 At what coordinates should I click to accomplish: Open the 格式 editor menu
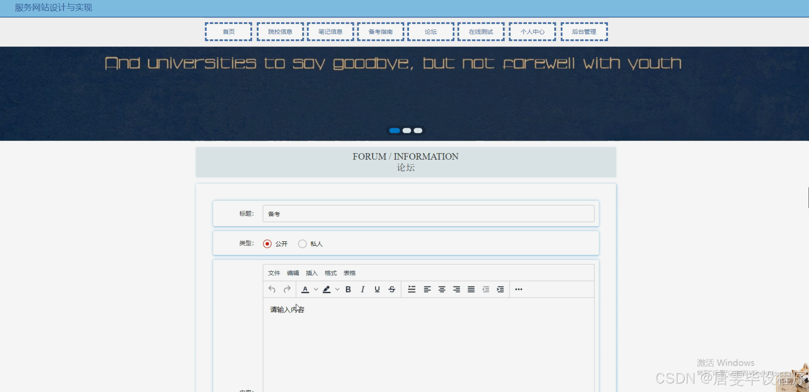[330, 273]
